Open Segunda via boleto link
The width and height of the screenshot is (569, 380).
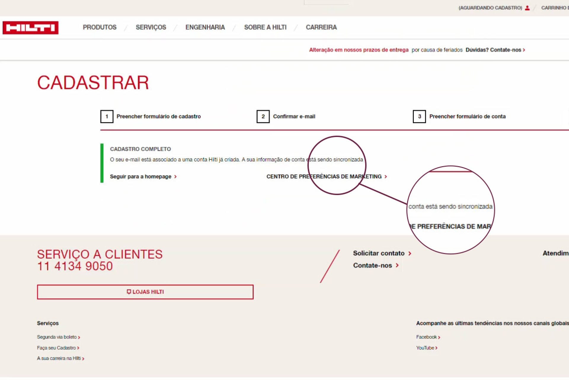pyautogui.click(x=58, y=337)
